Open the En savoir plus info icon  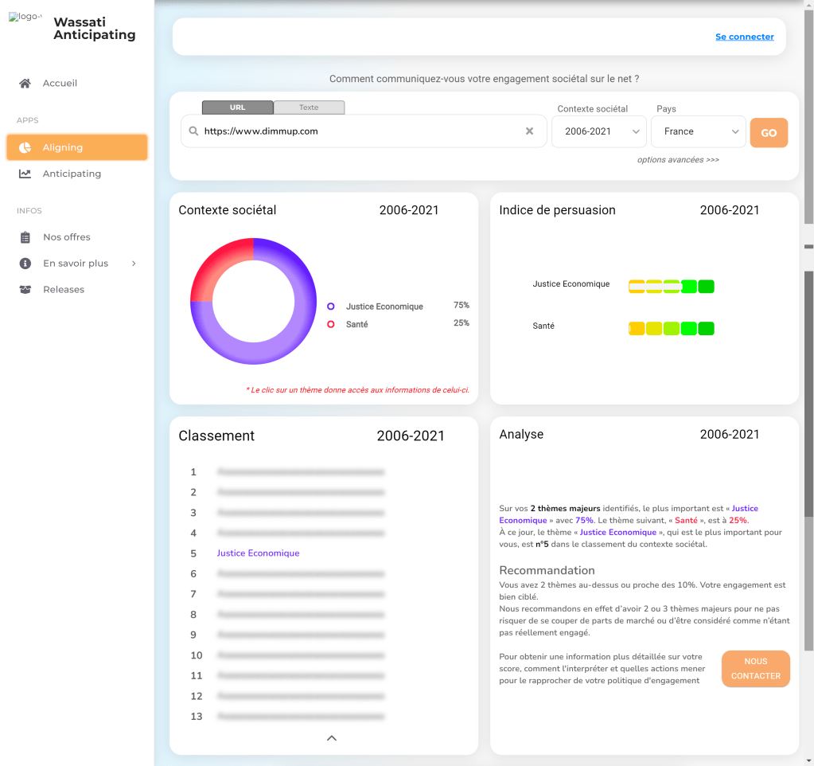click(25, 263)
